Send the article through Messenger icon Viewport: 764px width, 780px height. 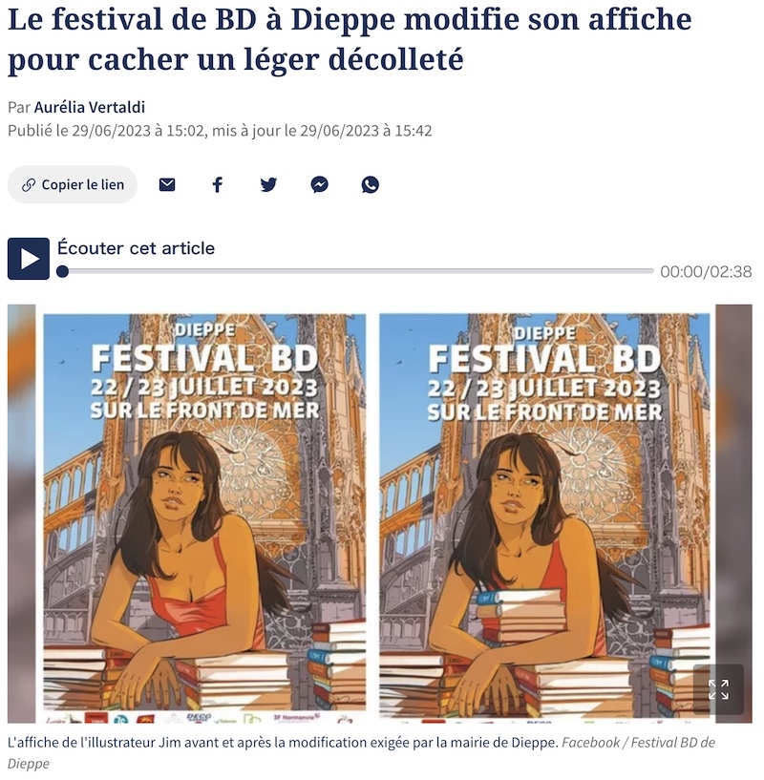pos(320,185)
